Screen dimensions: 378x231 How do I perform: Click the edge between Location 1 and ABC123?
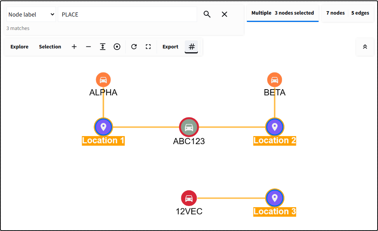(x=146, y=127)
